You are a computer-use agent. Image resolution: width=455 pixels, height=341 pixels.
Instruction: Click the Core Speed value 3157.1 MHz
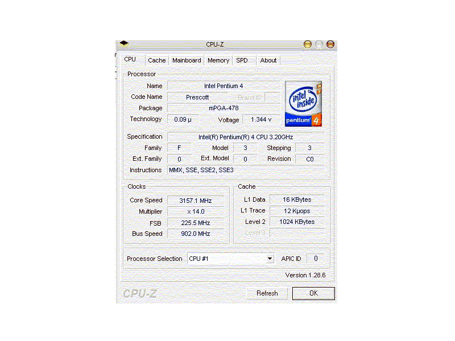pyautogui.click(x=196, y=201)
